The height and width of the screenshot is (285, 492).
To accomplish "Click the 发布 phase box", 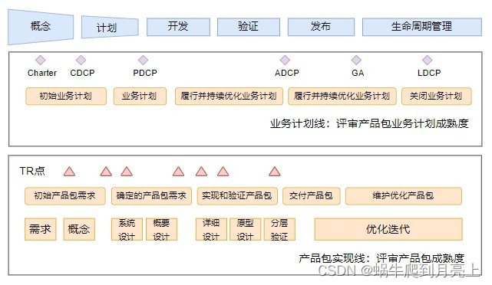I will (321, 27).
